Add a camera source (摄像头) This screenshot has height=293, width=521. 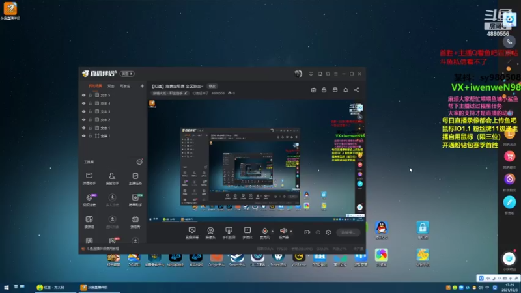pos(210,232)
